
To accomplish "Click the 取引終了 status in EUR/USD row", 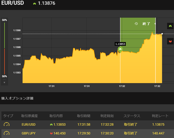I will (x=130, y=125).
